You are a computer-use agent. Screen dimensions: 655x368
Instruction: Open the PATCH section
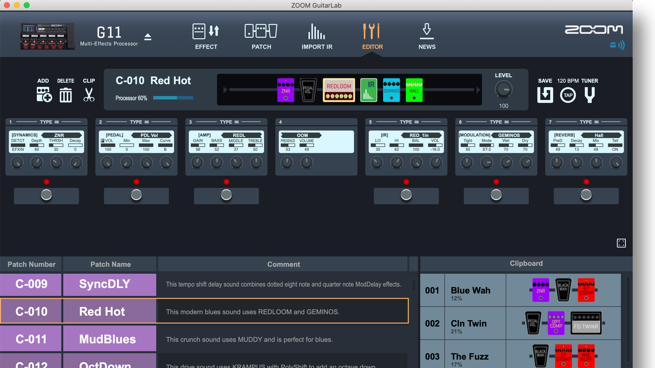[261, 37]
